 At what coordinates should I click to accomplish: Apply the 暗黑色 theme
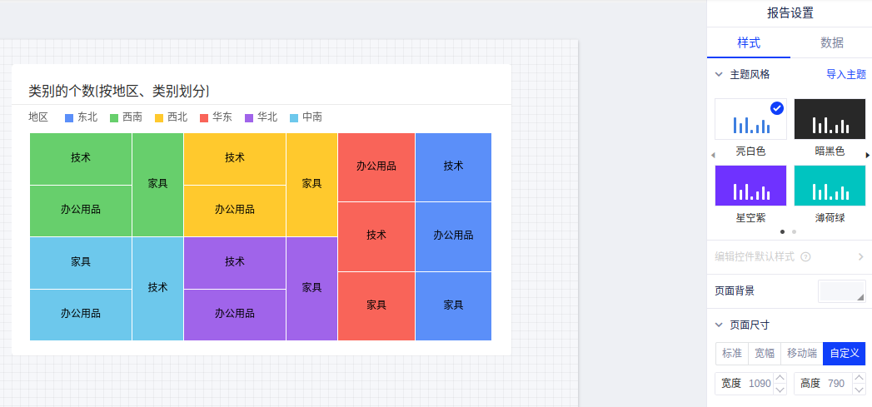pyautogui.click(x=830, y=119)
